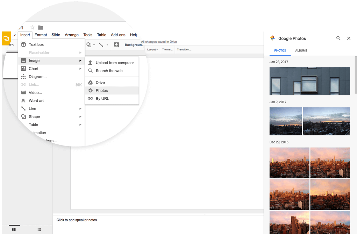Click the Google Slides home logo

(6, 38)
